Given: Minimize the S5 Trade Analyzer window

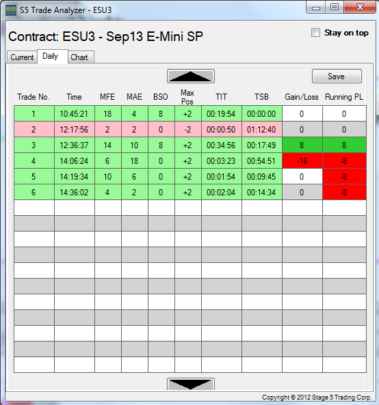Looking at the screenshot, I should tap(316, 8).
